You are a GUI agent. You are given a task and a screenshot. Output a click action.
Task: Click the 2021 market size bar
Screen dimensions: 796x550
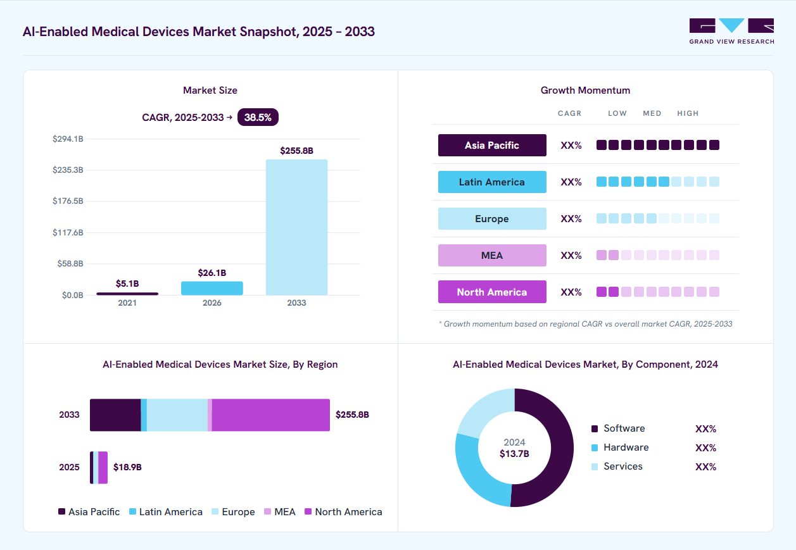pyautogui.click(x=127, y=294)
